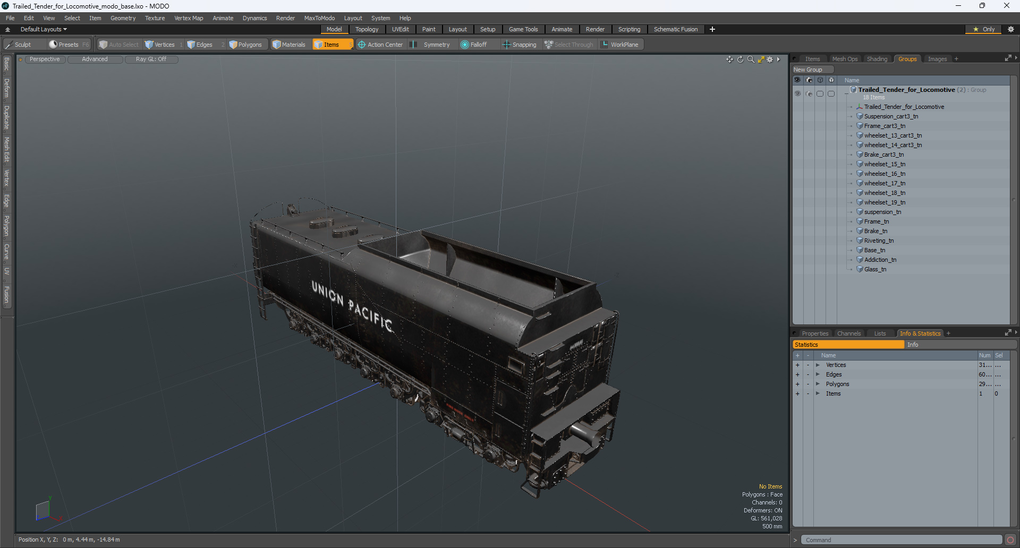The height and width of the screenshot is (548, 1020).
Task: Click viewport pan/move icon
Action: pyautogui.click(x=730, y=59)
